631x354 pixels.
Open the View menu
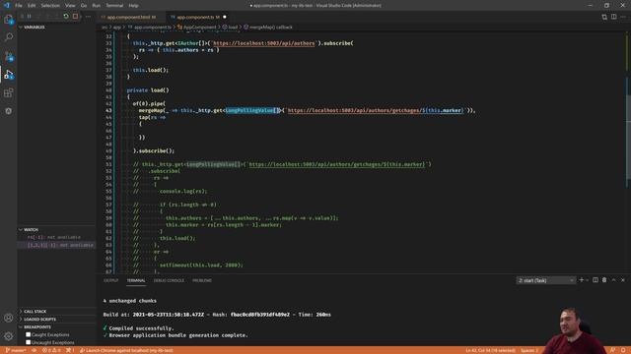[x=70, y=6]
